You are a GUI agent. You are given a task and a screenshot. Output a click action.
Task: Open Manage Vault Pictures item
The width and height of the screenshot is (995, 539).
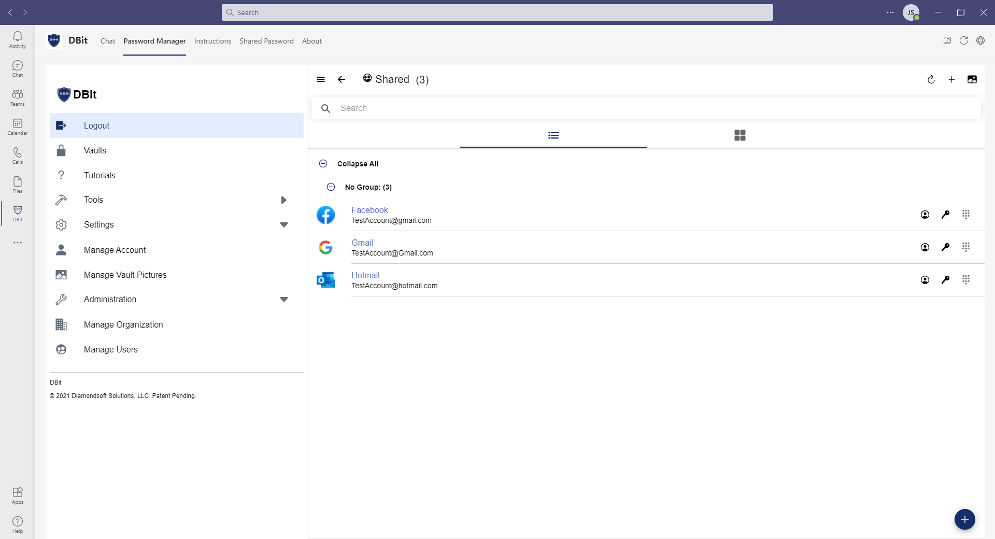[177, 275]
